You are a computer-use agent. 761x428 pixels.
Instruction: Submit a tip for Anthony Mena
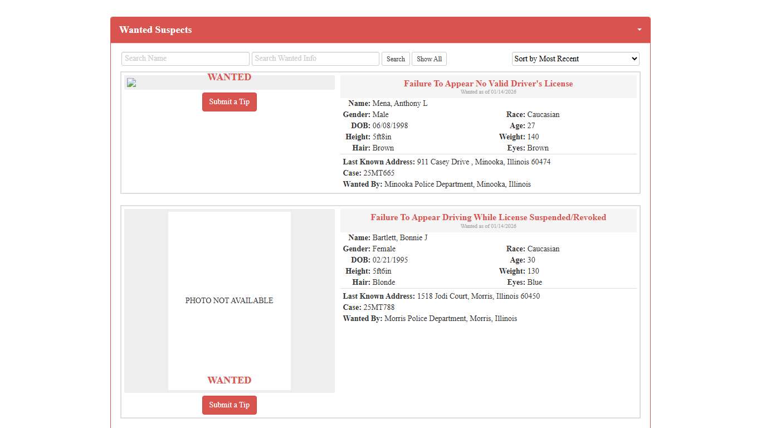coord(229,102)
